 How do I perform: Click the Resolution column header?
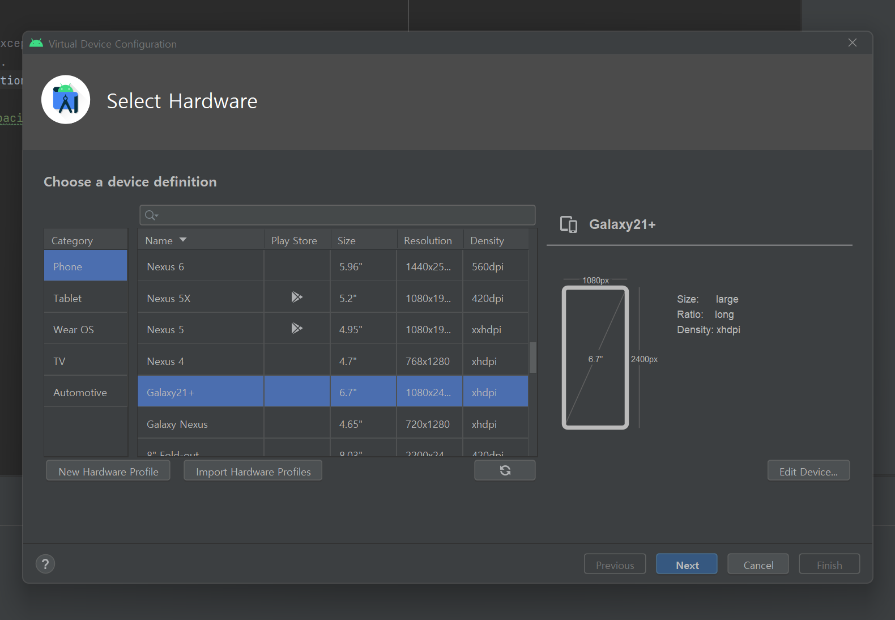point(430,240)
